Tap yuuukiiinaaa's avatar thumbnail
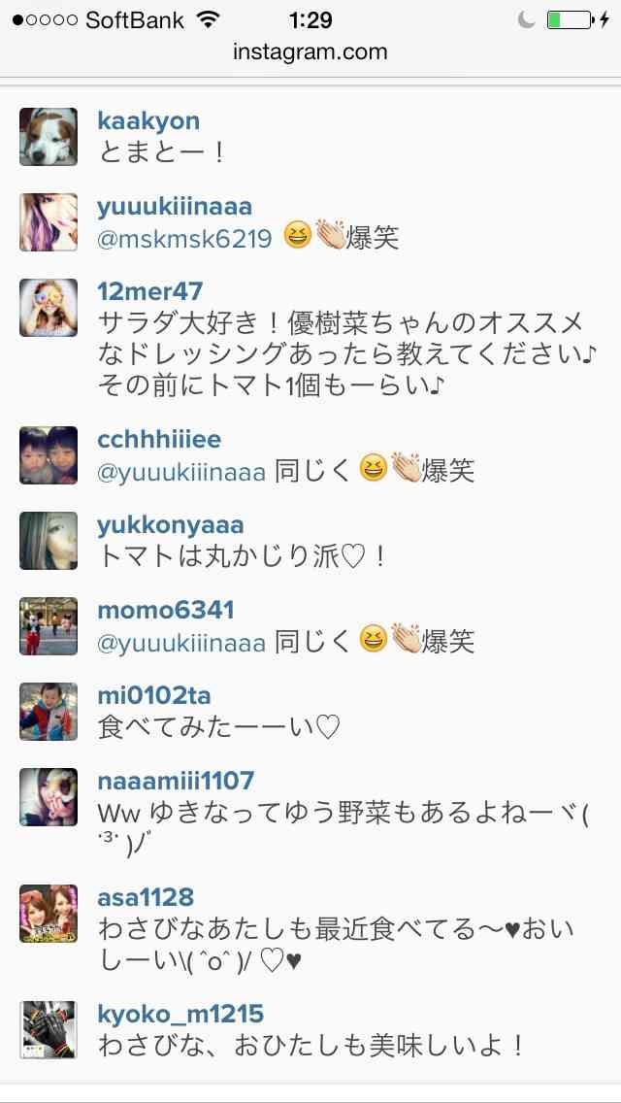621x1103 pixels. 49,222
